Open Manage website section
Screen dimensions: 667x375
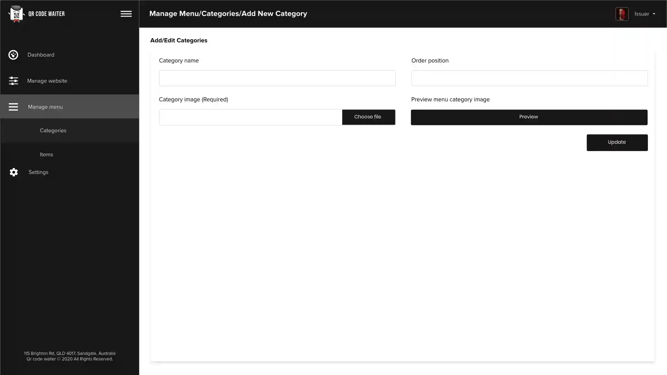(x=47, y=81)
